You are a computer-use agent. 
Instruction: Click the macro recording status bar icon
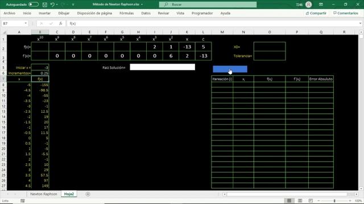23,201
